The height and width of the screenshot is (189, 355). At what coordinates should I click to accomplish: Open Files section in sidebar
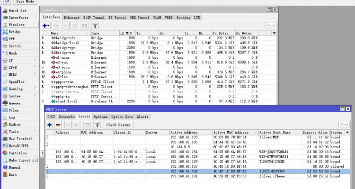click(14, 110)
